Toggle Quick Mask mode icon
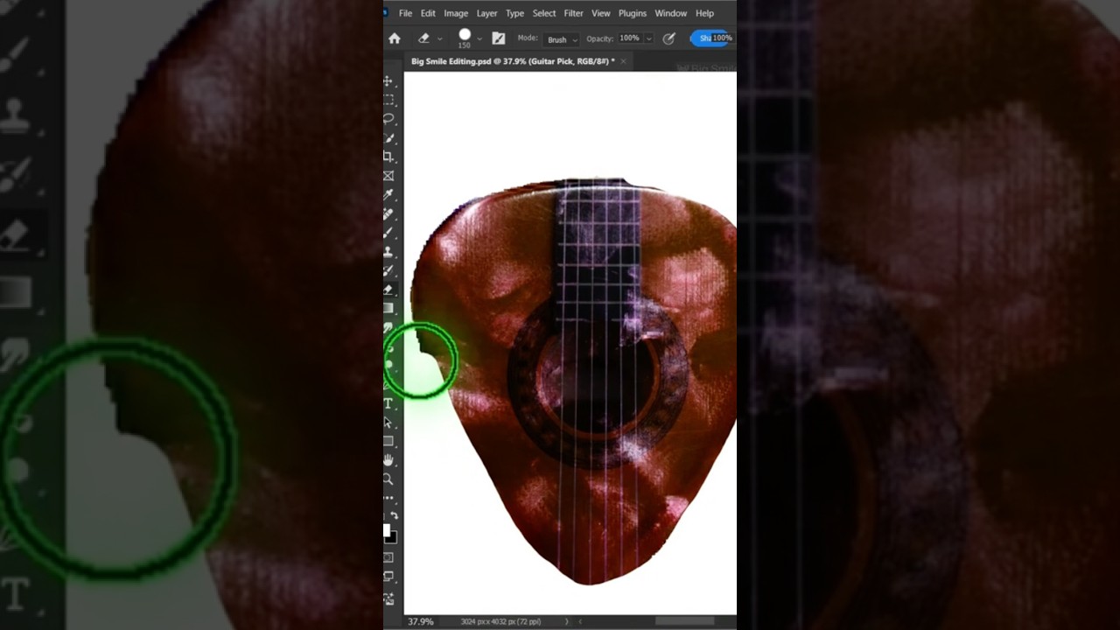1120x630 pixels. 388,557
